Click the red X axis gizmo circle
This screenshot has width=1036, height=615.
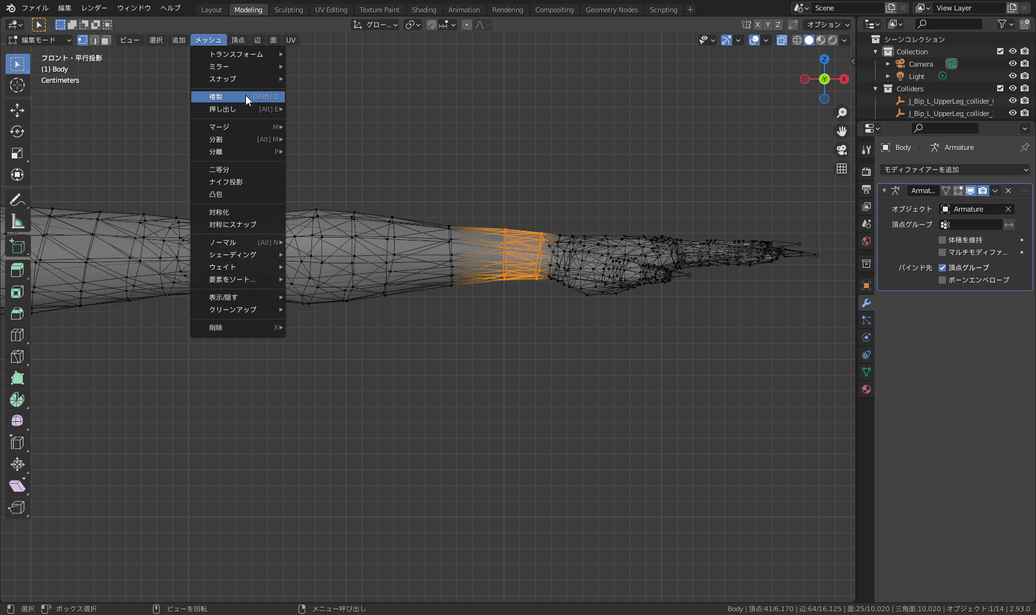(844, 79)
